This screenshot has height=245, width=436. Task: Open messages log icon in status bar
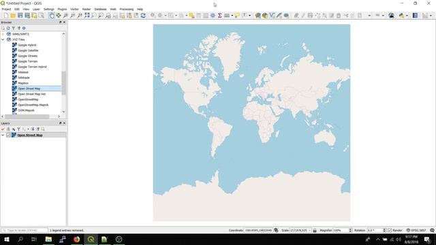coord(432,230)
